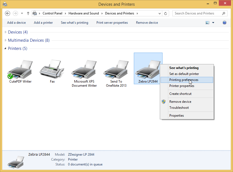Click the change view icon
This screenshot has height=172, width=233.
(207, 23)
